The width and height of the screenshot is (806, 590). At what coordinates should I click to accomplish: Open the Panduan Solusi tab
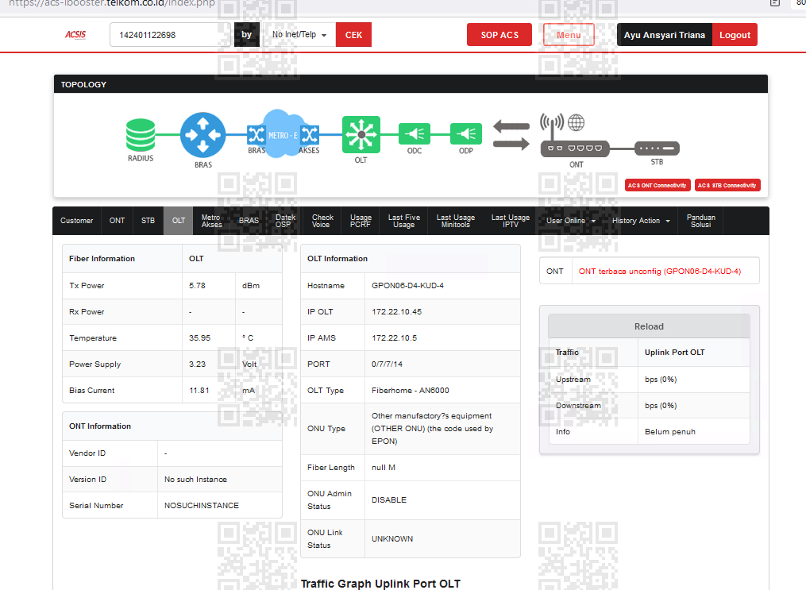[700, 221]
